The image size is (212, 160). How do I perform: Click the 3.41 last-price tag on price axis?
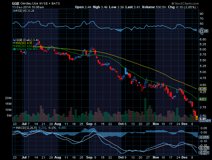[x=203, y=119]
